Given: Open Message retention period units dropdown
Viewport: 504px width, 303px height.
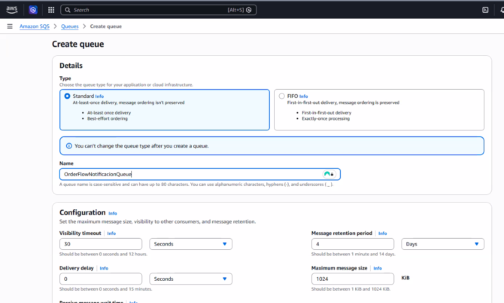Looking at the screenshot, I should tap(443, 244).
